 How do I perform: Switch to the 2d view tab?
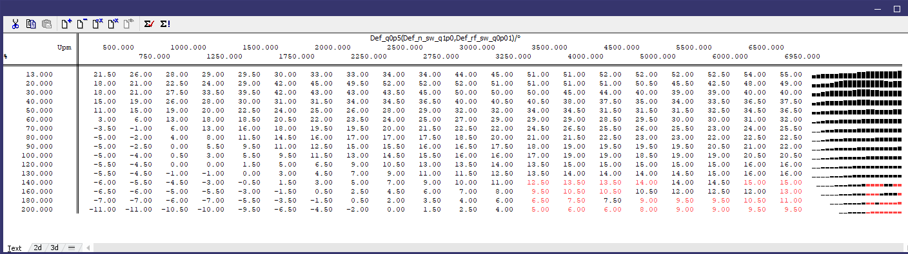38,248
